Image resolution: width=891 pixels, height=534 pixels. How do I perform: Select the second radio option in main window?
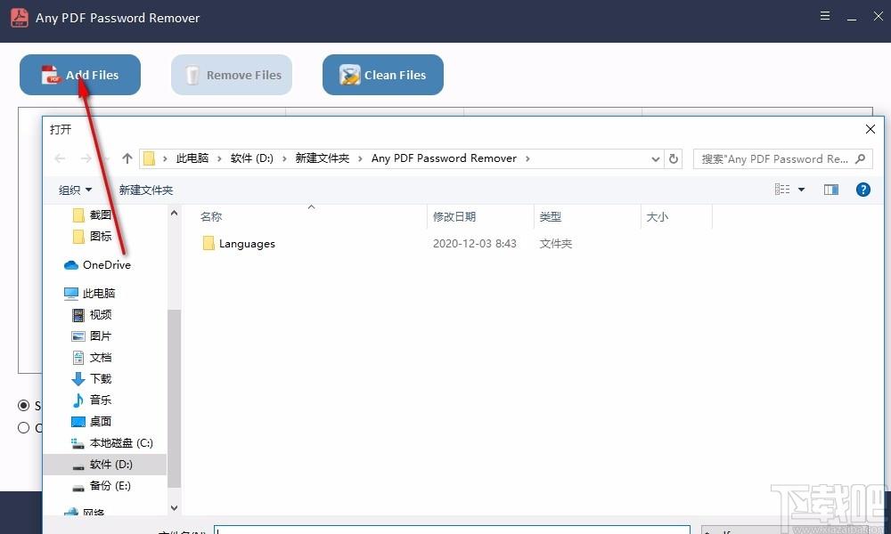tap(23, 427)
